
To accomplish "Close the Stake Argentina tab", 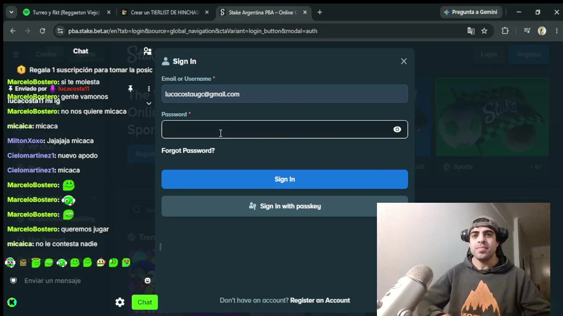I will point(305,12).
